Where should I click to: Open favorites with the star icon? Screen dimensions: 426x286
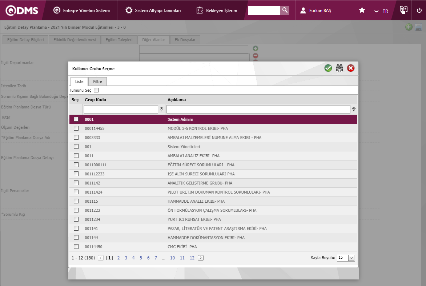(x=362, y=10)
